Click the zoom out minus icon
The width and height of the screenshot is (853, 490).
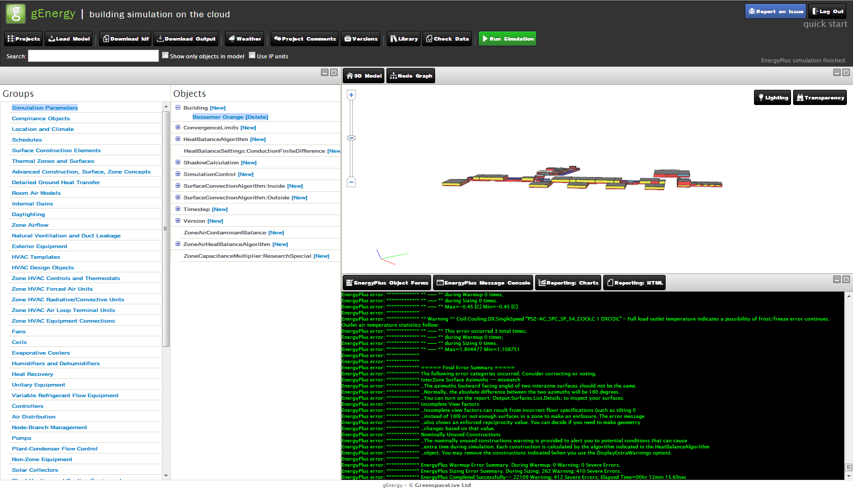pyautogui.click(x=351, y=182)
